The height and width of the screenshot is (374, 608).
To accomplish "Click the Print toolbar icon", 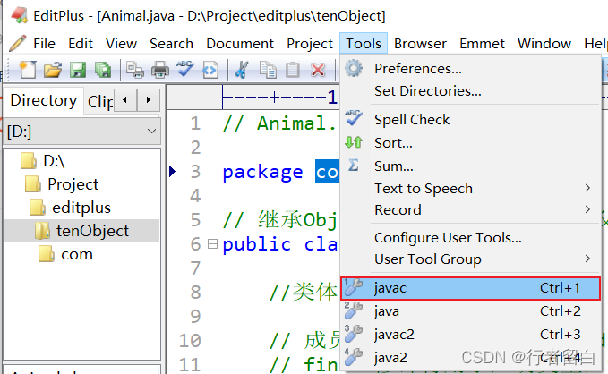I will click(x=159, y=70).
